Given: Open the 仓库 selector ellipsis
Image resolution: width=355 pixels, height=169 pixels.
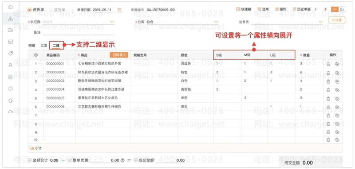Looking at the screenshot, I should point(216,22).
